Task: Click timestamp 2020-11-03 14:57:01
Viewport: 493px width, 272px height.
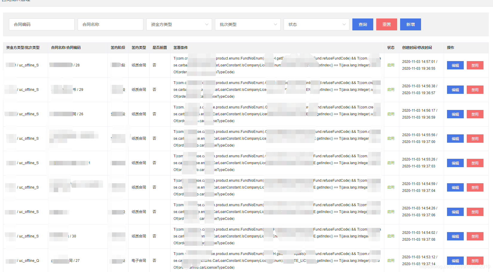Action: click(419, 62)
